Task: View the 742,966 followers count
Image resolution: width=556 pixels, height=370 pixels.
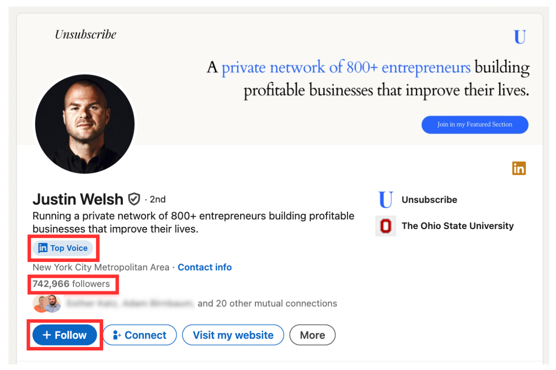Action: pos(71,284)
